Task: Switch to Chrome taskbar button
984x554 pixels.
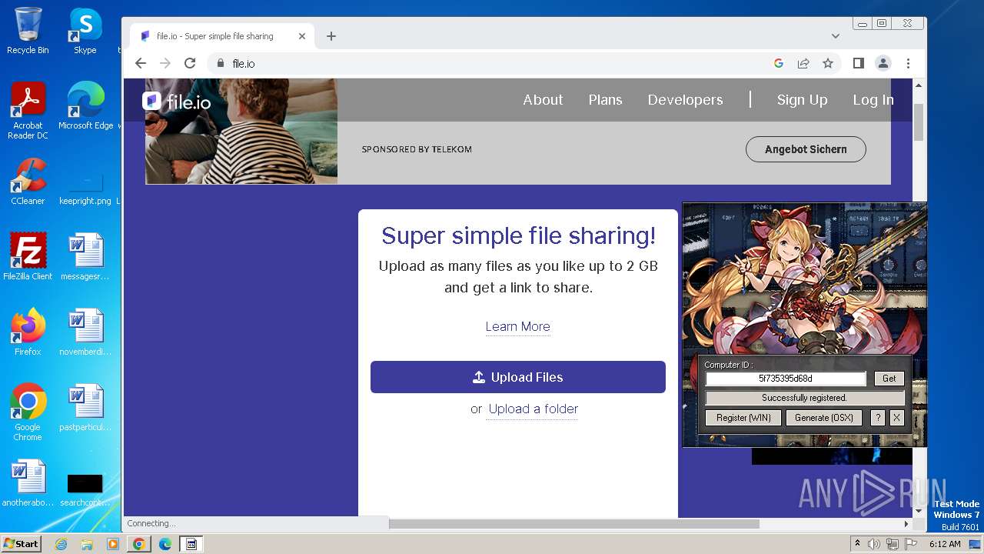Action: click(138, 544)
